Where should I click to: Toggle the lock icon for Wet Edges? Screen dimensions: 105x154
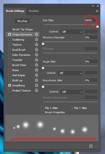37,75
